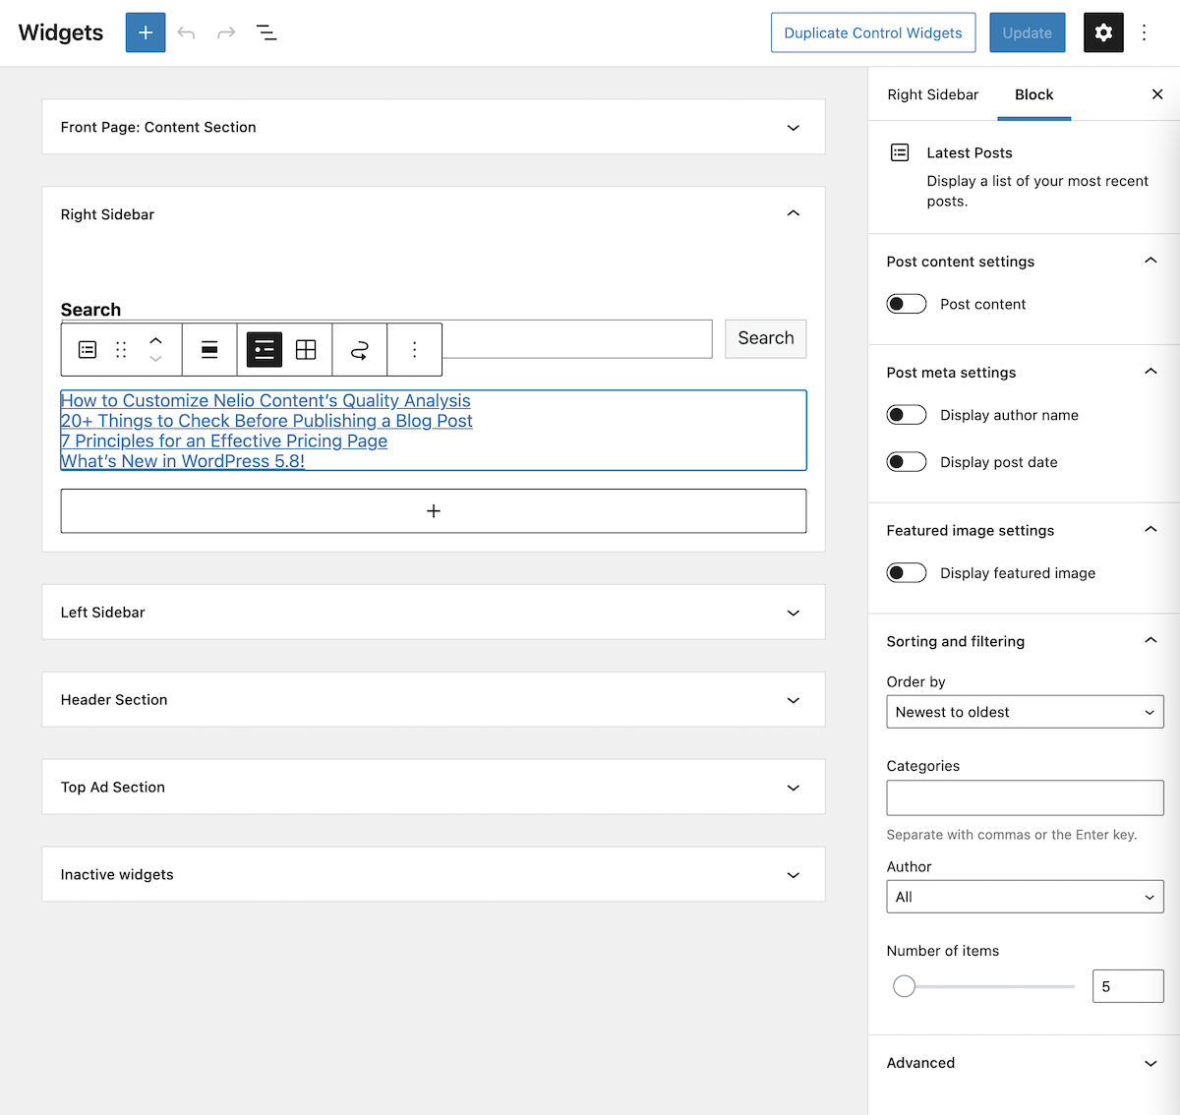The image size is (1180, 1115).
Task: Click the Search widget button
Action: point(766,338)
